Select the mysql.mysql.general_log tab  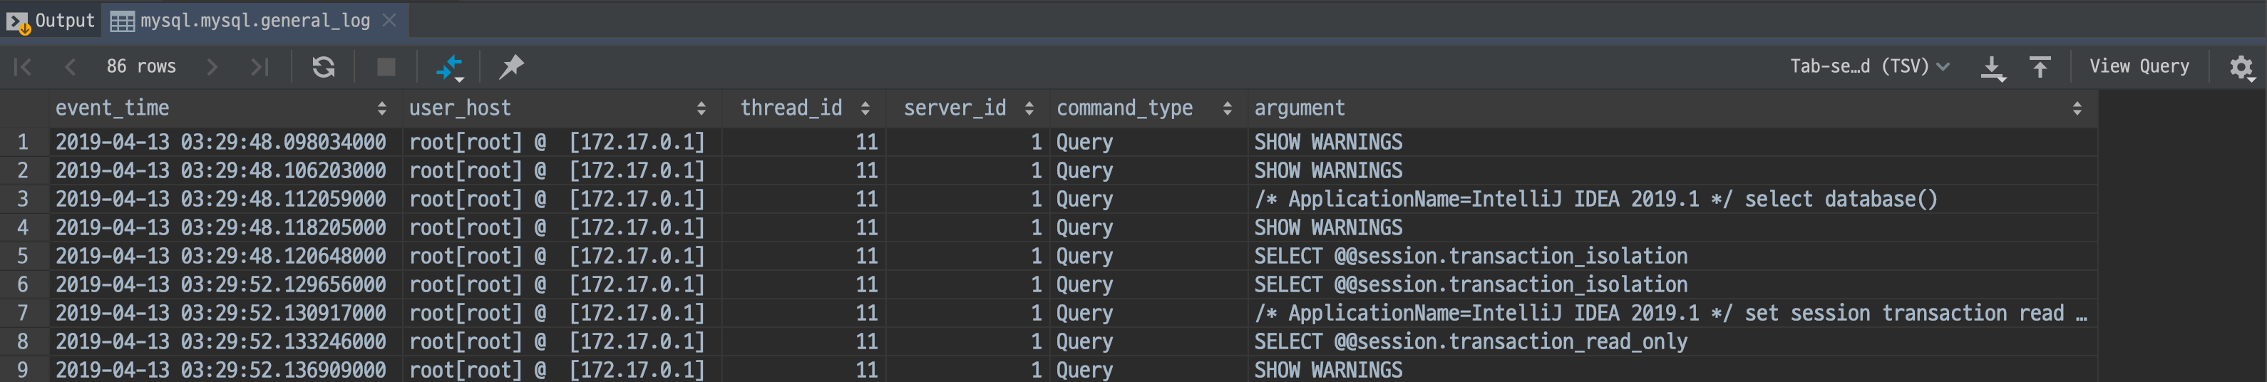[255, 20]
